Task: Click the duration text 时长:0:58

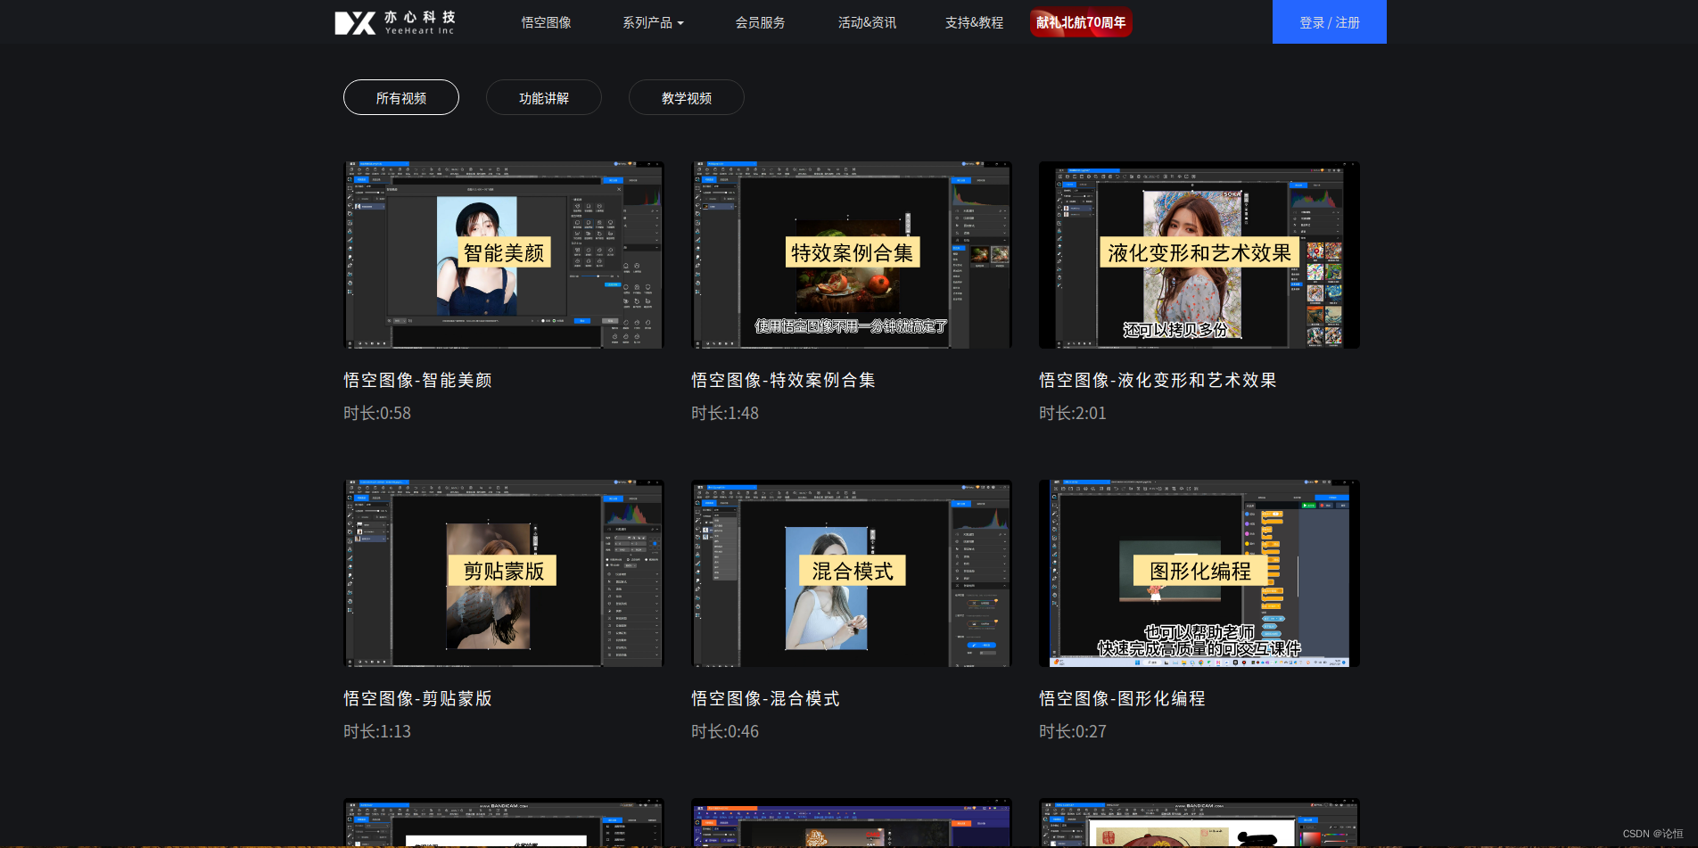Action: (x=377, y=413)
